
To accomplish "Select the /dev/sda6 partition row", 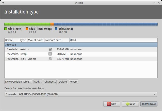I will click(x=81, y=59).
